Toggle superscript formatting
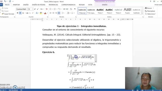The image size is (162, 91). tap(33, 13)
